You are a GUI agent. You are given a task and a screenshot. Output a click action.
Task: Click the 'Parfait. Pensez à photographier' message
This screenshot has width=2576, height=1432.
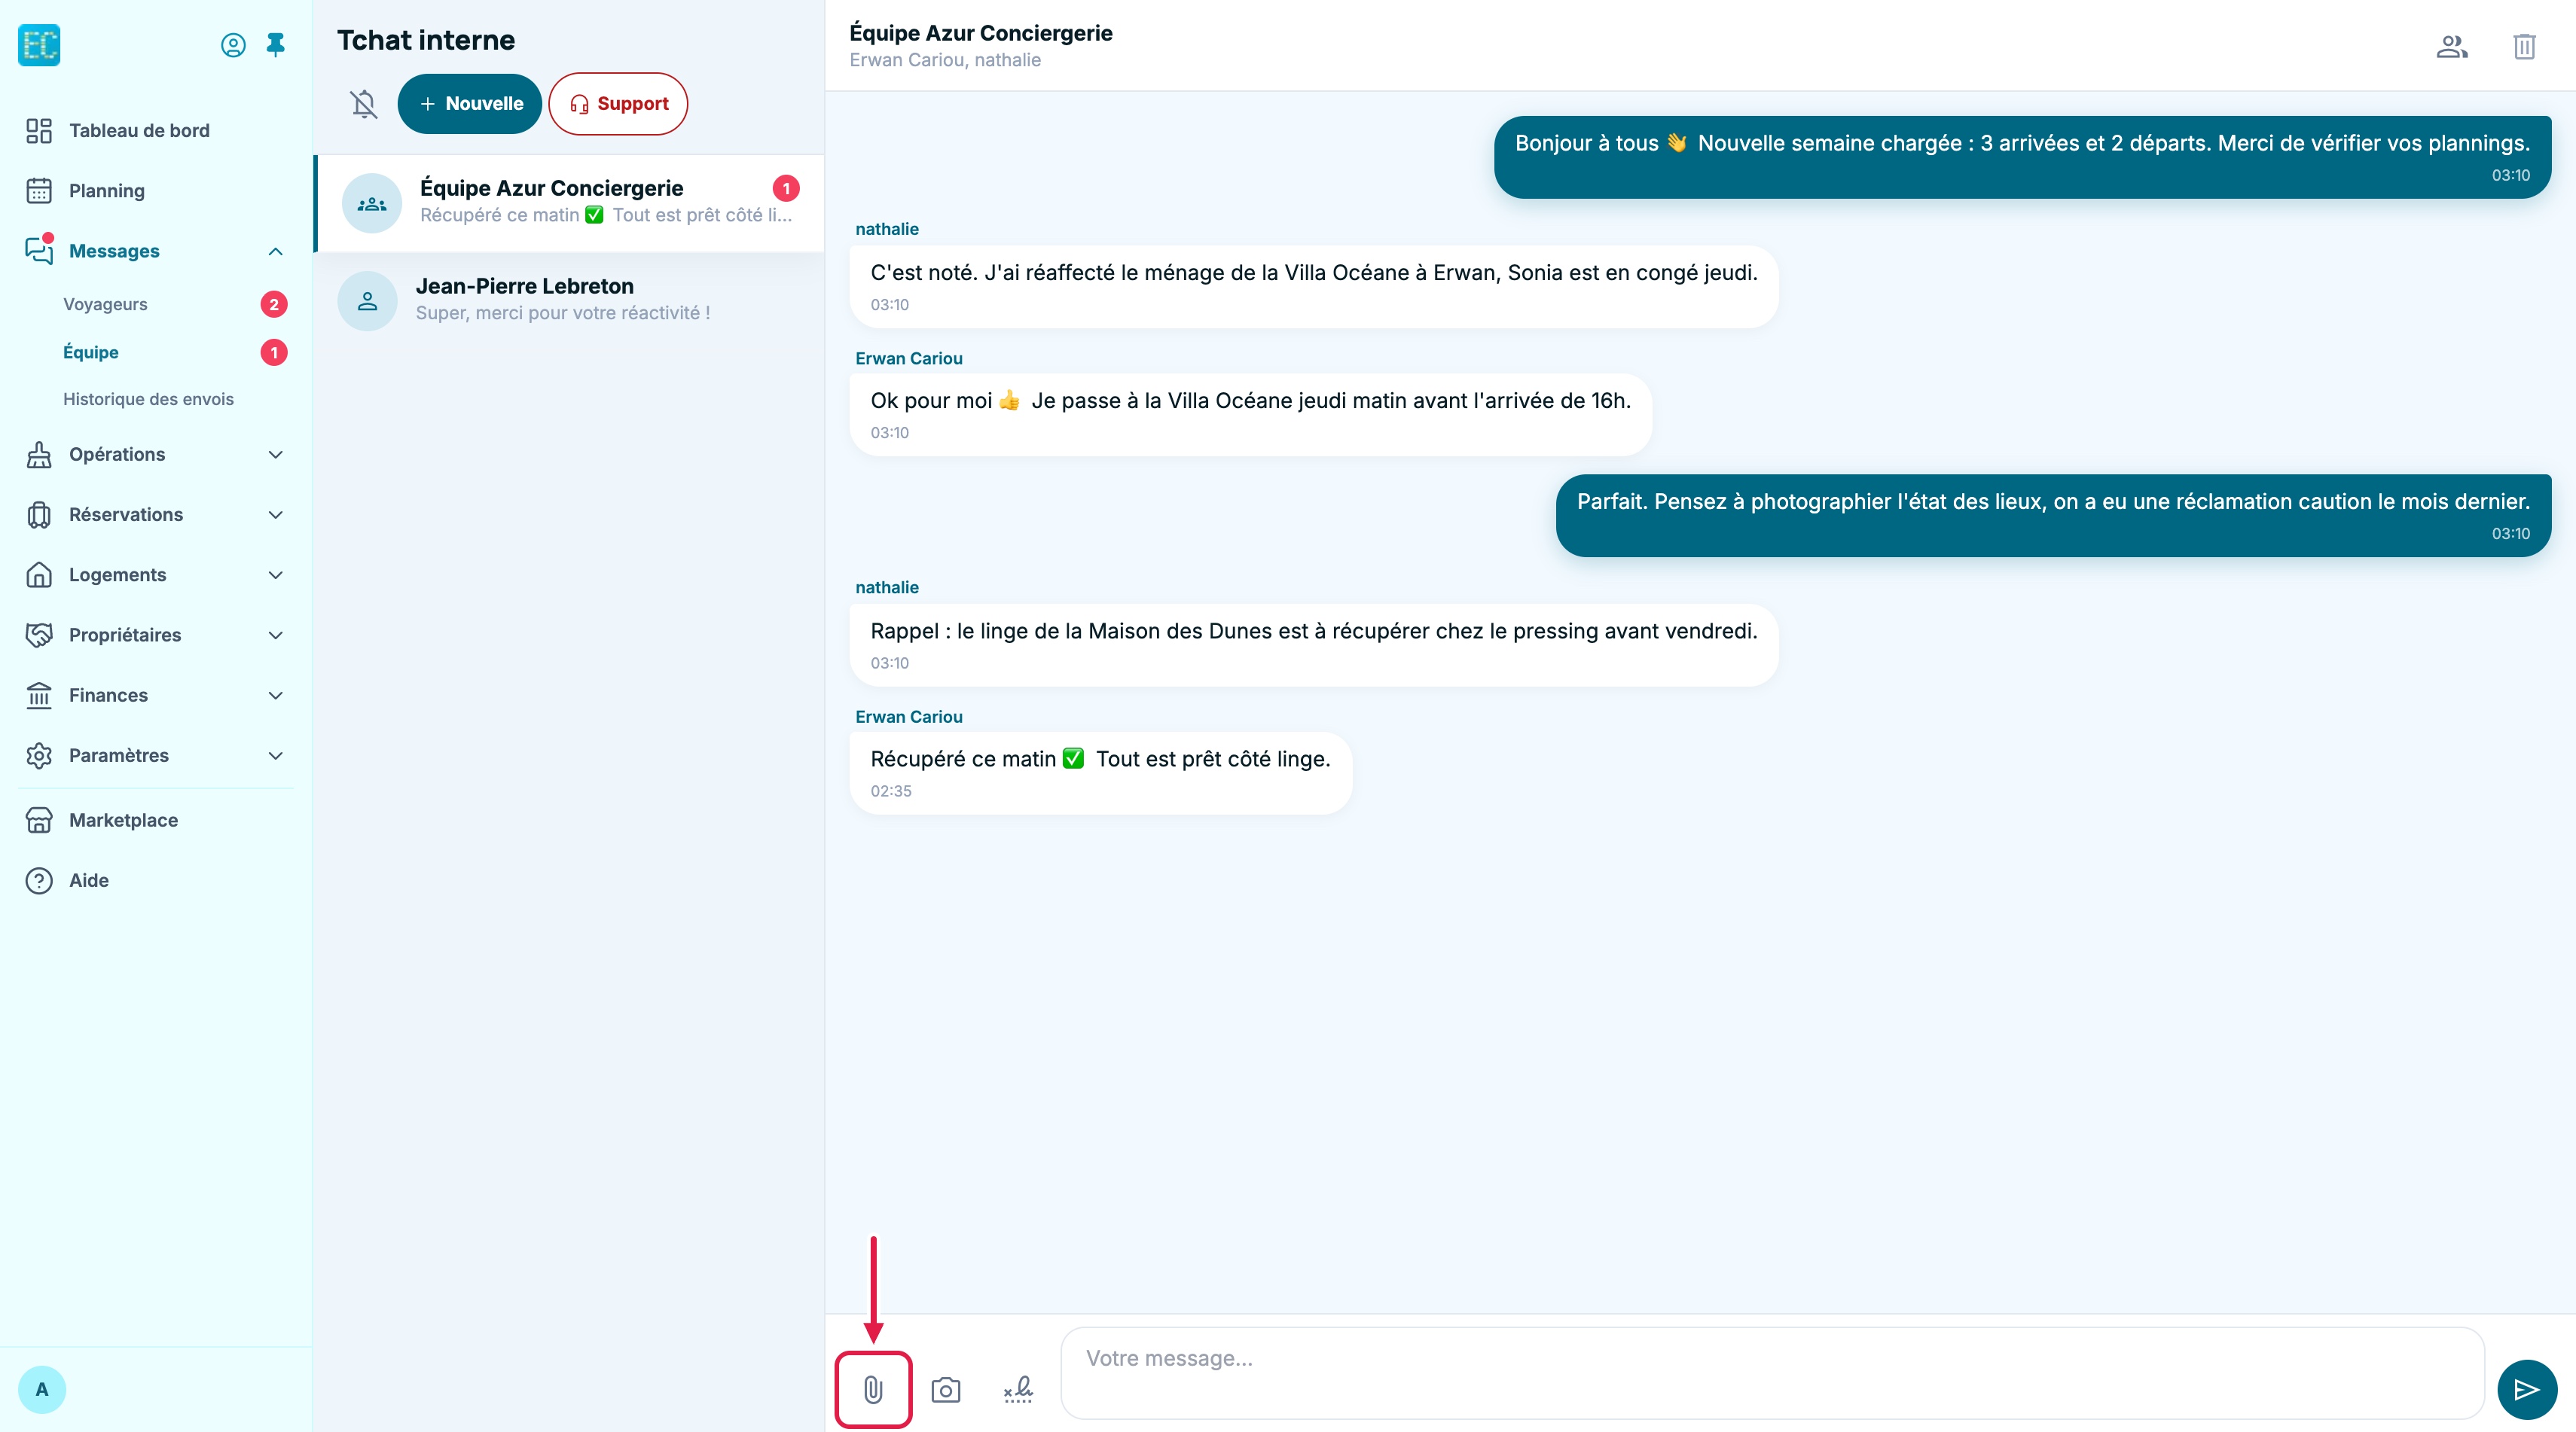[x=2053, y=516]
